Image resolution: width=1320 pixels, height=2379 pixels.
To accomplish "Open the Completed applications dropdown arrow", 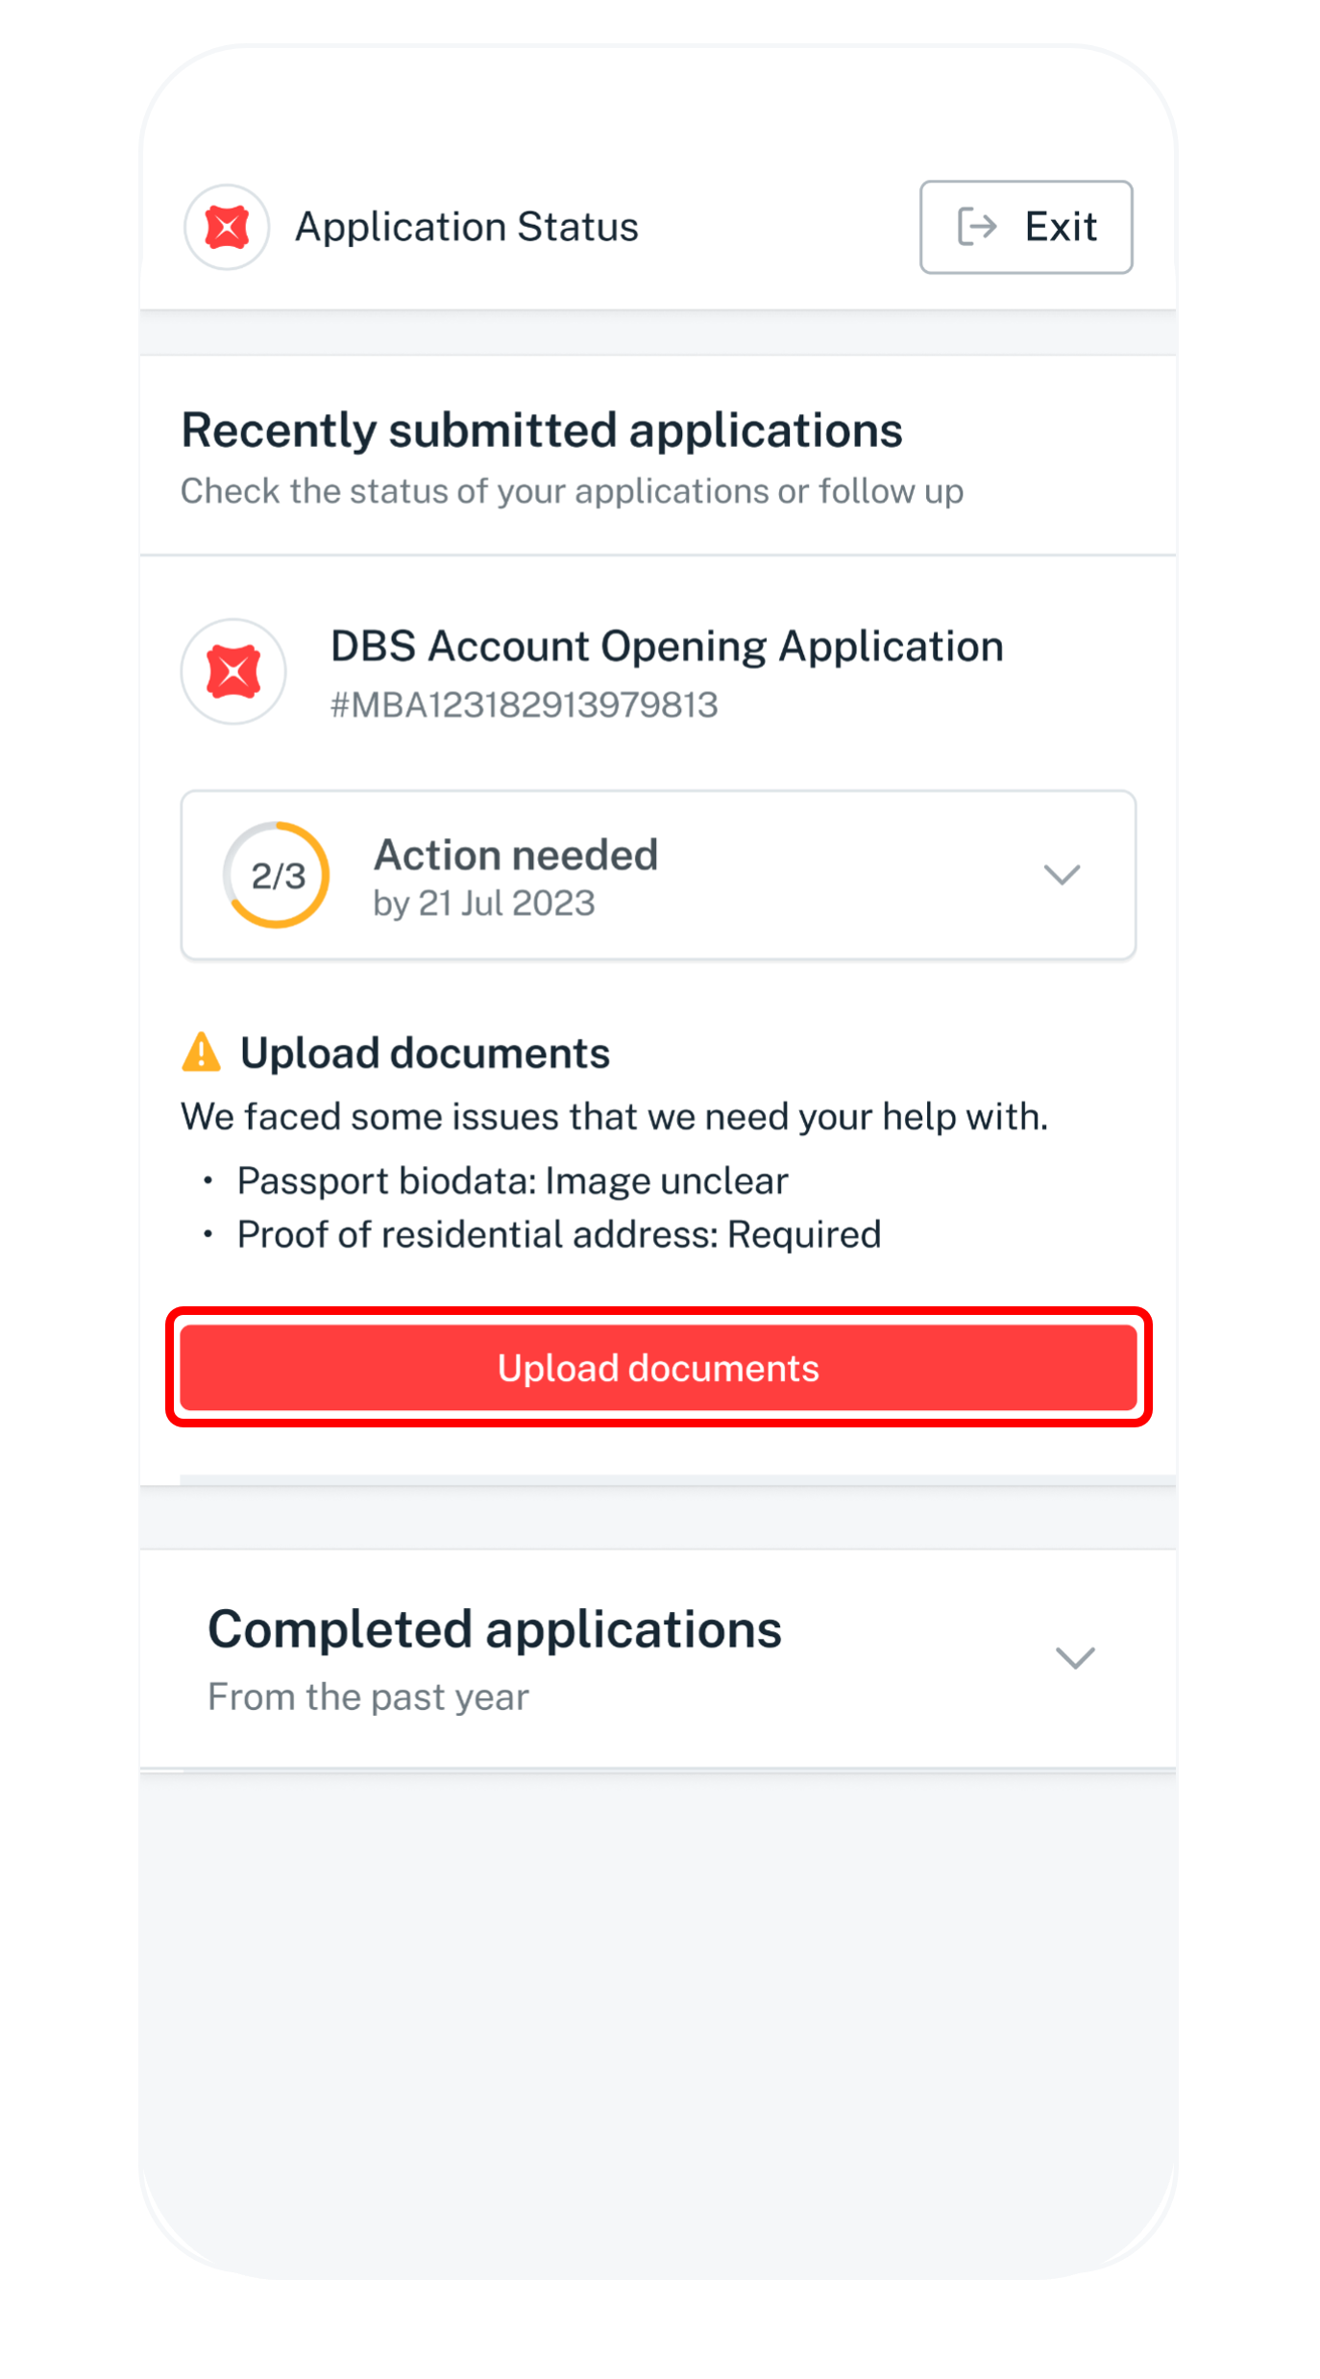I will (1076, 1657).
